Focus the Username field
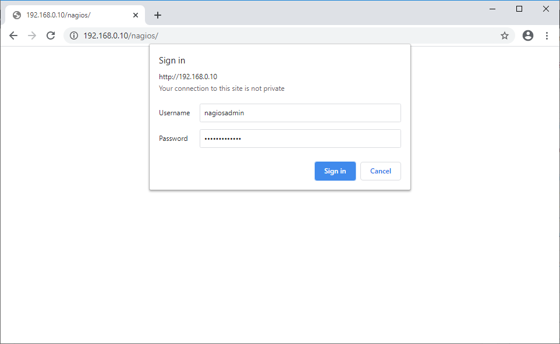 click(300, 113)
